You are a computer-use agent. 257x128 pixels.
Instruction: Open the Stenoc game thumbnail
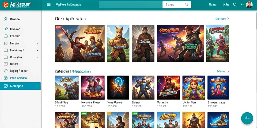click(143, 87)
